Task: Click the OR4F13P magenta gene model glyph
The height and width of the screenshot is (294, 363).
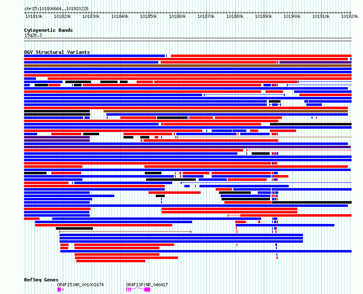Action: coord(138,290)
